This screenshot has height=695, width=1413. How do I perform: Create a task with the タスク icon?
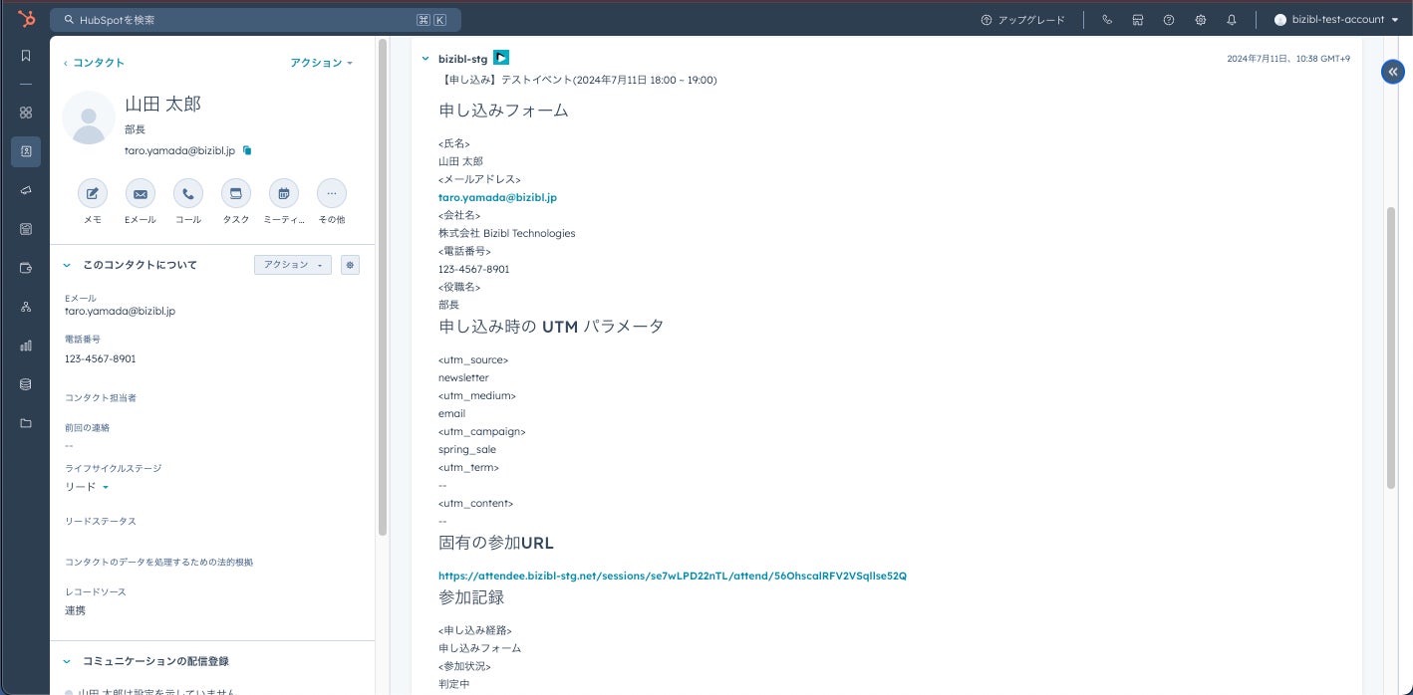[236, 194]
